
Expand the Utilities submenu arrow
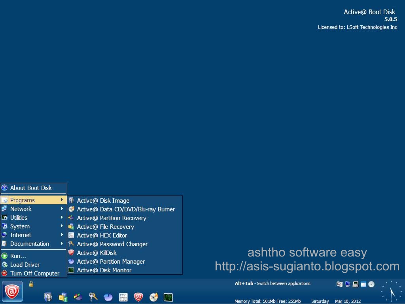pos(62,217)
